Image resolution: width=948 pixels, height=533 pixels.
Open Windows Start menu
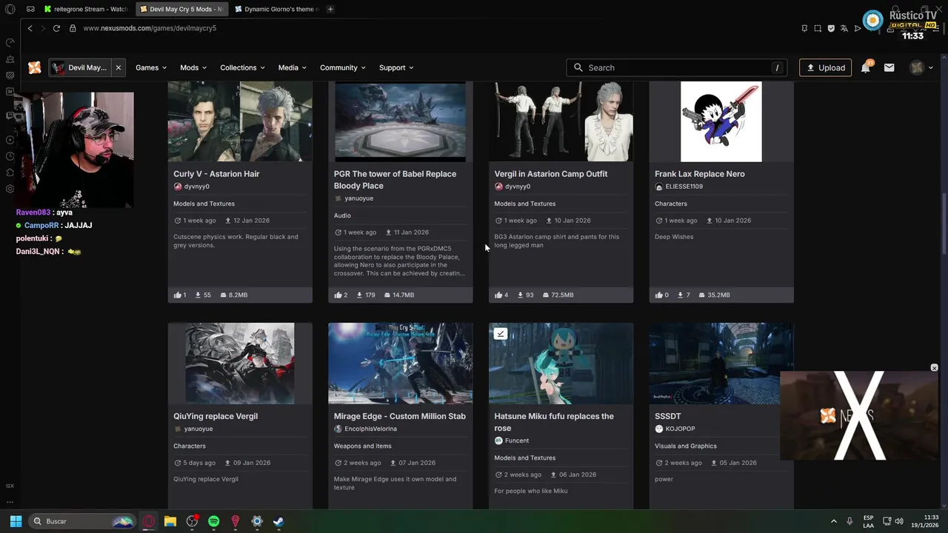pyautogui.click(x=16, y=521)
